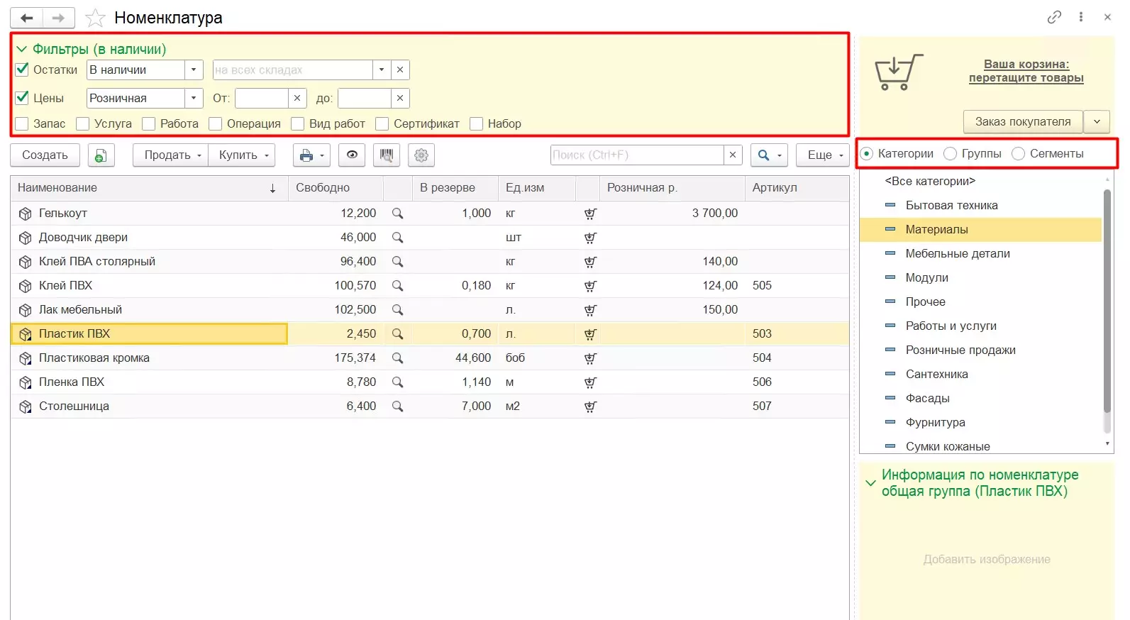Open the В наличии dropdown

click(x=194, y=70)
